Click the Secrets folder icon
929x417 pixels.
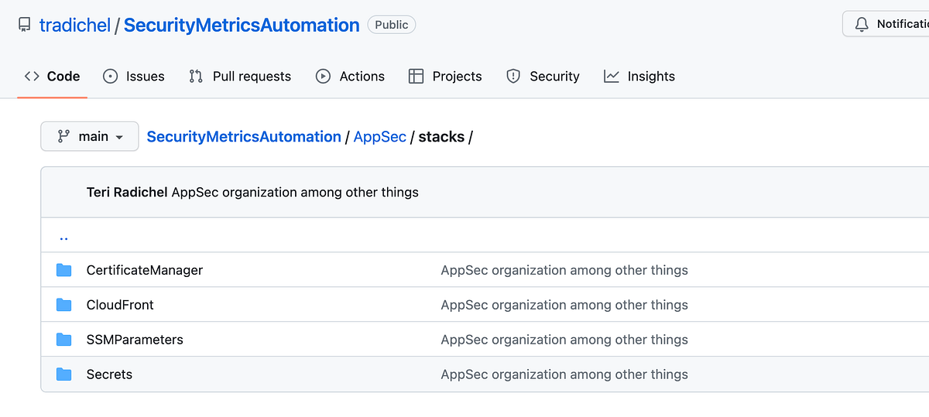click(64, 374)
